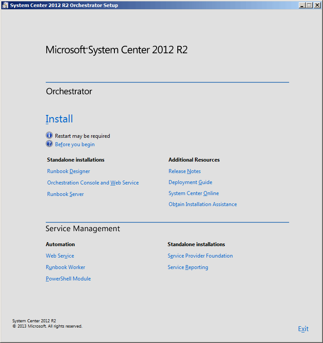
Task: Click the Restart may be required text
Action: click(x=82, y=136)
